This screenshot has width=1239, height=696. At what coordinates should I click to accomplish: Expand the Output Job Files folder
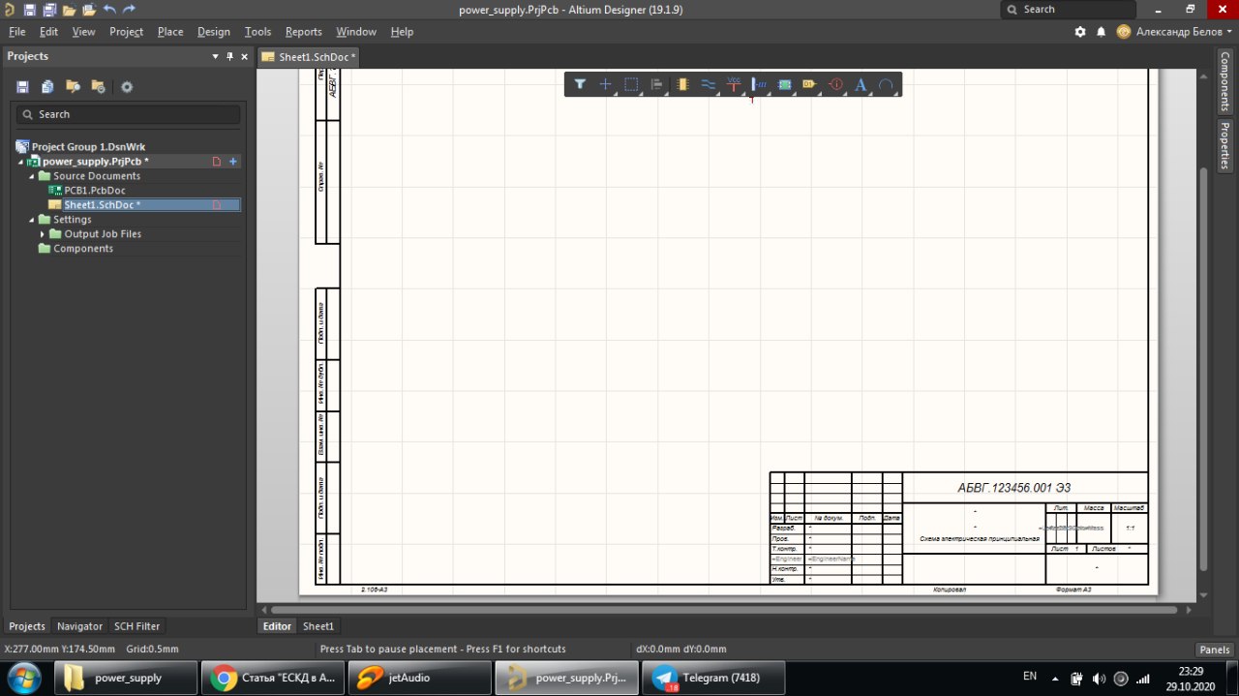click(x=43, y=234)
